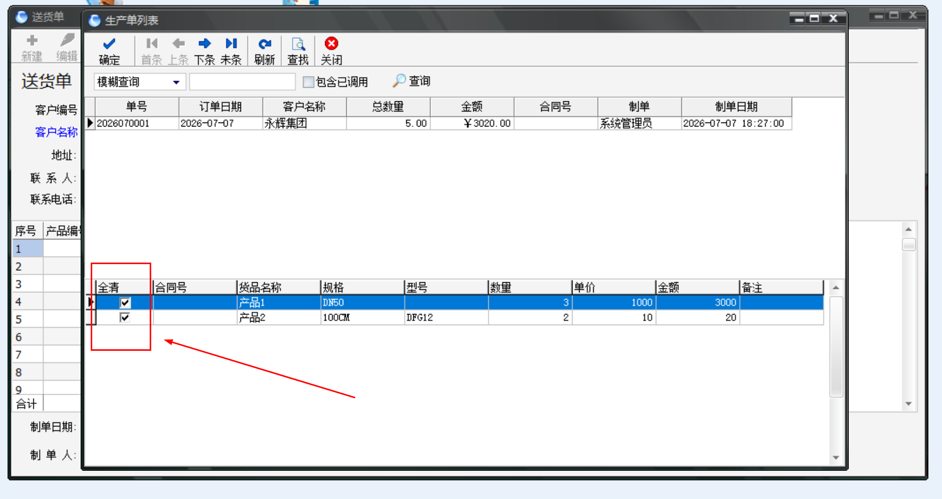This screenshot has height=499, width=942.
Task: Uncheck 全清 checkbox for 产品2 row
Action: click(125, 318)
